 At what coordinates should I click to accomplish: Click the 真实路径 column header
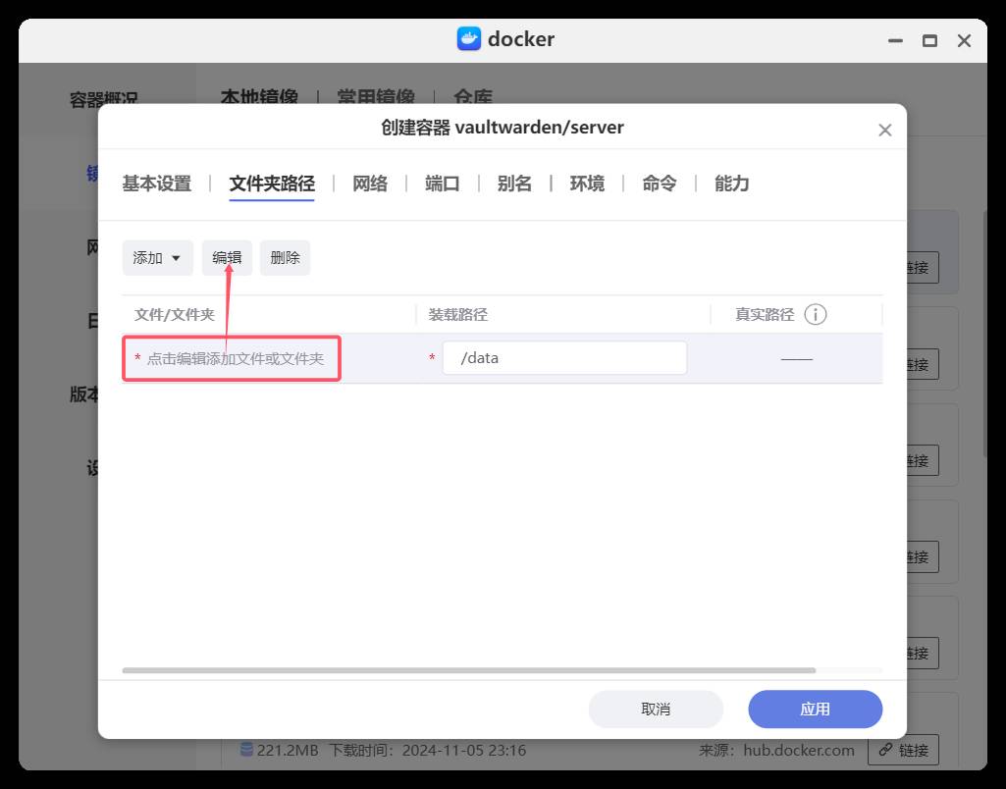point(765,314)
